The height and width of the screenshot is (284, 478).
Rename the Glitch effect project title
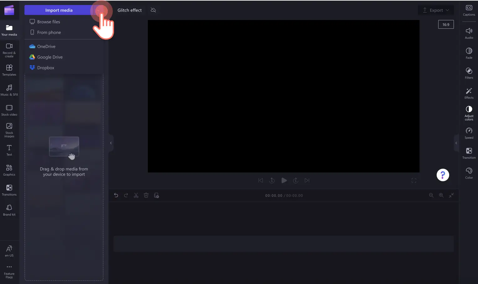click(x=129, y=10)
